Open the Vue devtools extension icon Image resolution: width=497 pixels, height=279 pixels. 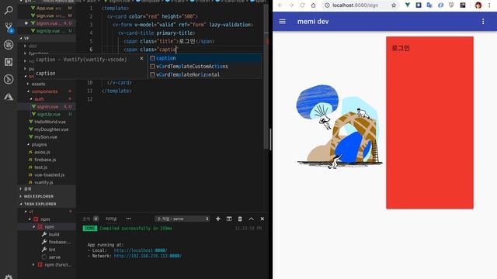click(408, 5)
